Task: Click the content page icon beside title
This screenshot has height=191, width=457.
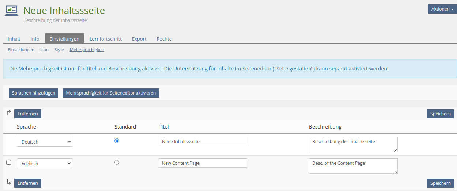Action: tap(11, 11)
